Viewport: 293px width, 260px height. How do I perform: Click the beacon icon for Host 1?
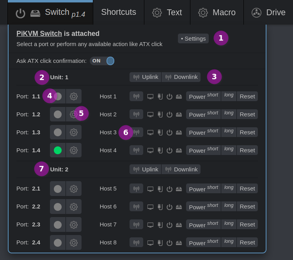[x=136, y=96]
